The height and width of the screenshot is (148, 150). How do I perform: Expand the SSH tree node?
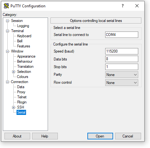pos(13,107)
